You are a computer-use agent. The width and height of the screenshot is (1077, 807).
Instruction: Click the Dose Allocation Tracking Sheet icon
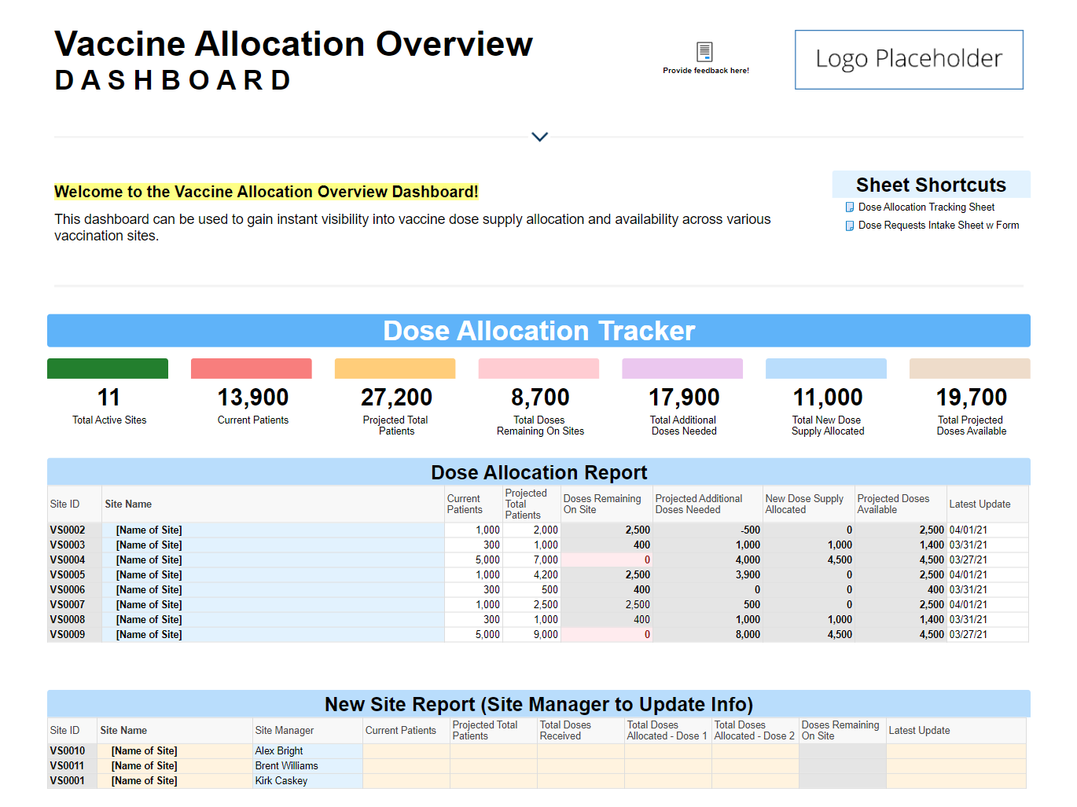pyautogui.click(x=849, y=207)
